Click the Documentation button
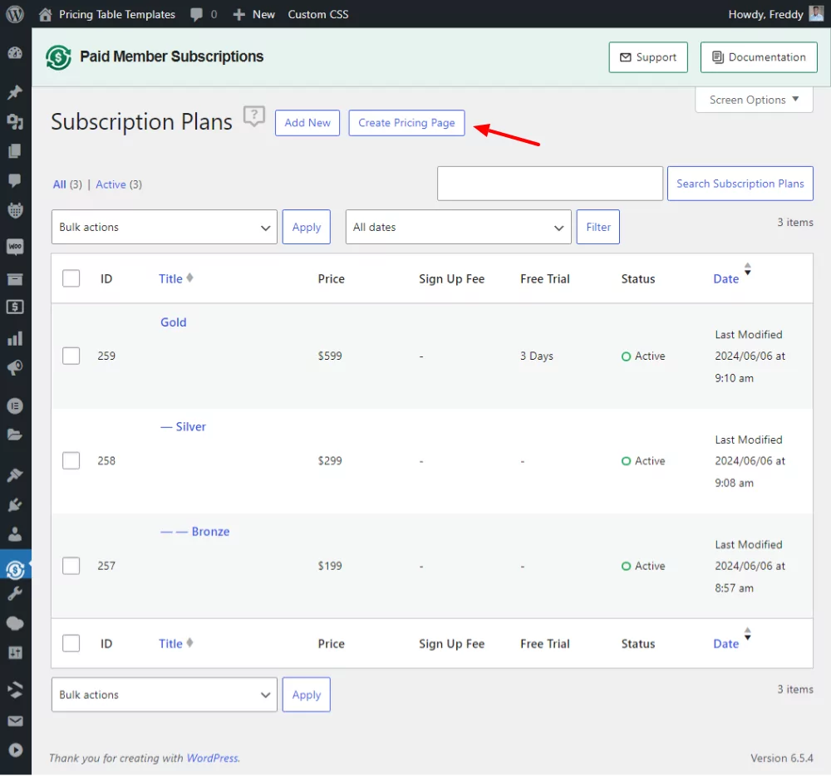 pos(759,57)
